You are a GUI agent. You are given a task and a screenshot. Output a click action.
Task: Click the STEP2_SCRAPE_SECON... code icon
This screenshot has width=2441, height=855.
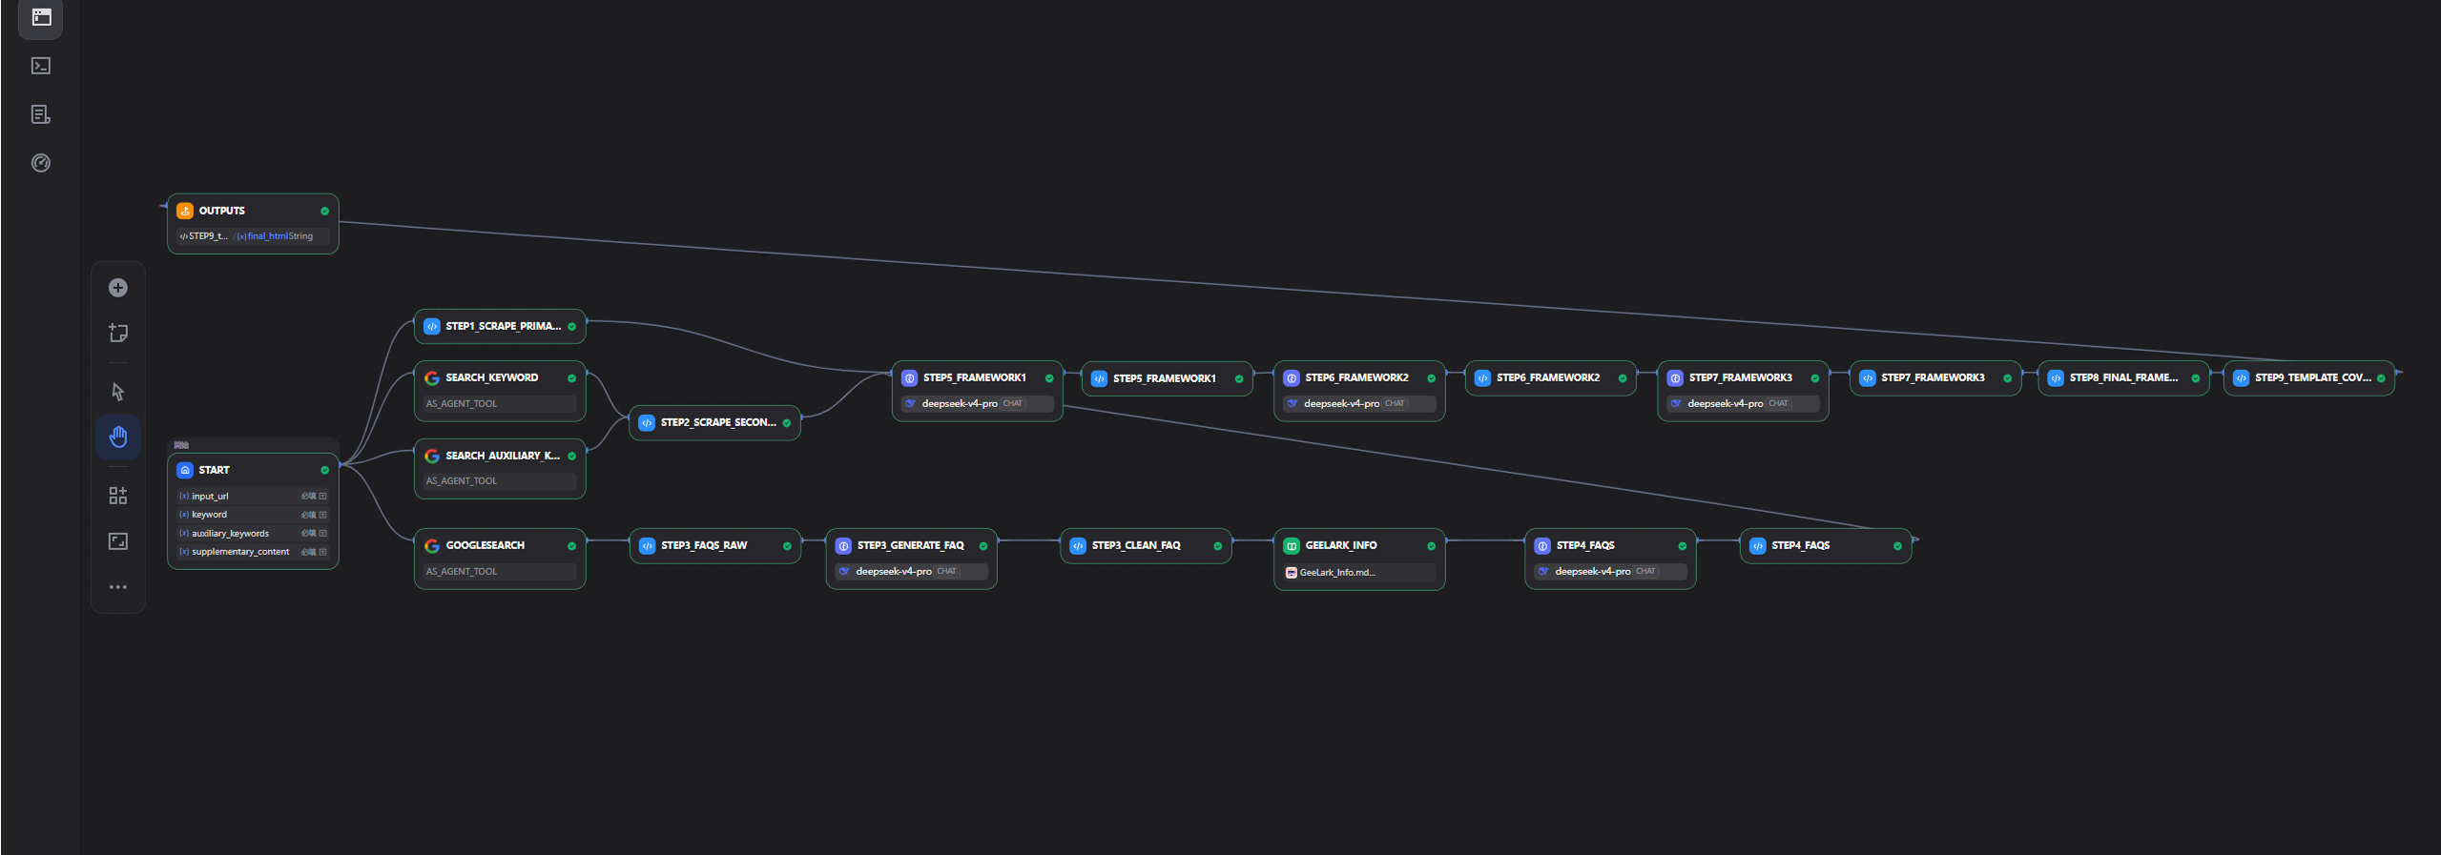[x=647, y=422]
